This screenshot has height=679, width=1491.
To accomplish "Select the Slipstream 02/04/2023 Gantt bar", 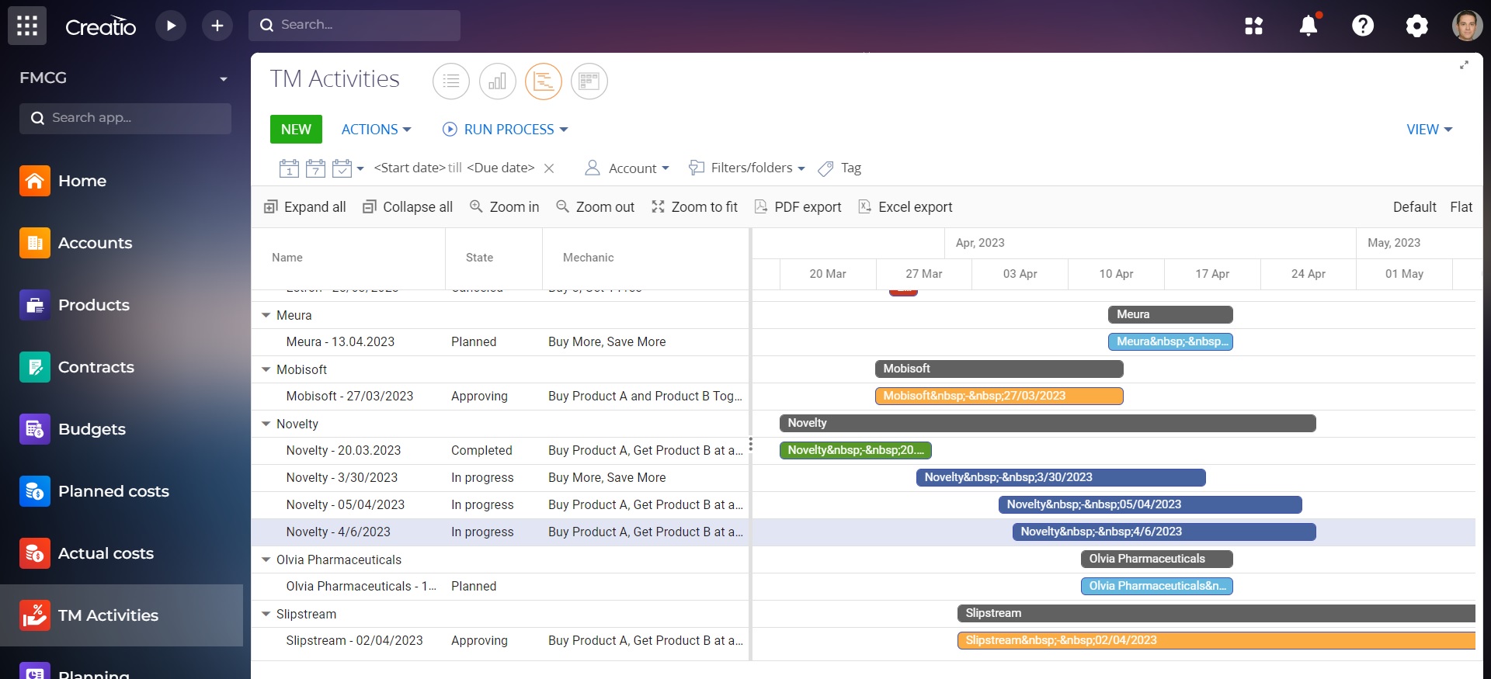I will click(1216, 640).
